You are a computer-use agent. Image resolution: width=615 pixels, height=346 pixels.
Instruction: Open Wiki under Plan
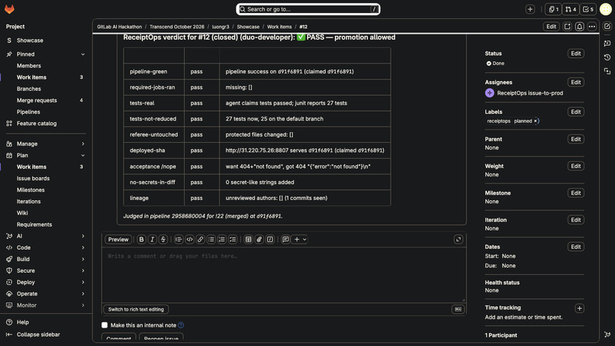22,213
